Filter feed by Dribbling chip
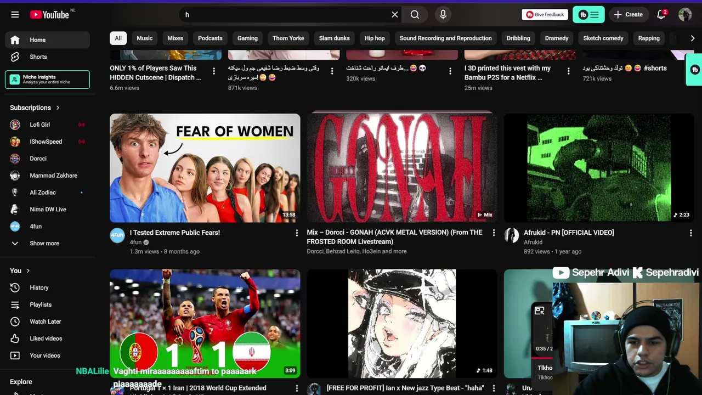This screenshot has height=395, width=702. (518, 38)
